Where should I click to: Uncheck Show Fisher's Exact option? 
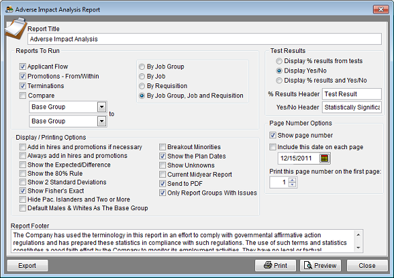22,191
